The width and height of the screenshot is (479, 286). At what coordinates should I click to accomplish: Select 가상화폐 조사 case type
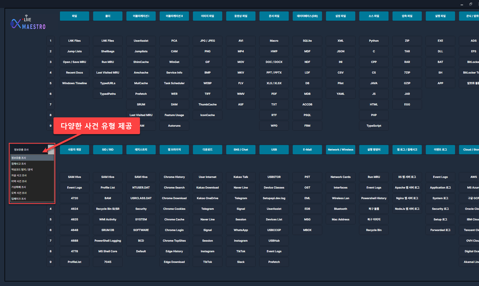click(x=19, y=187)
